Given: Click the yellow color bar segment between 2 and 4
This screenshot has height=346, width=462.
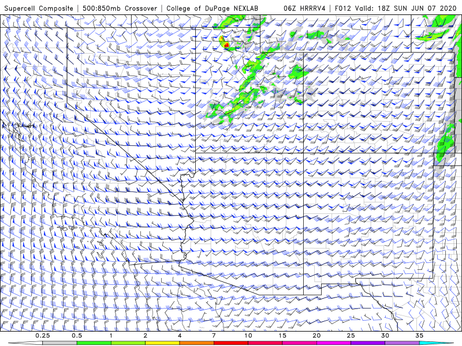Looking at the screenshot, I should coord(162,343).
